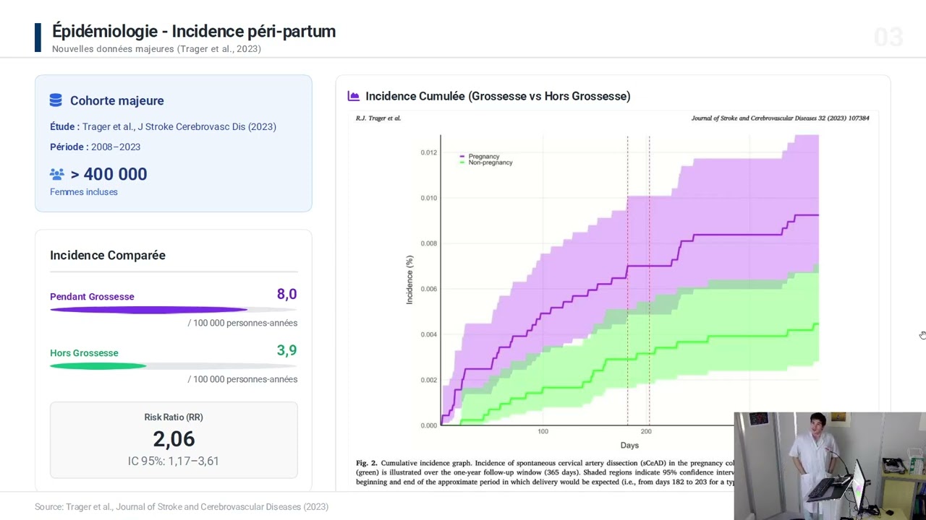
Task: Click the 8,0 incidence value
Action: click(x=286, y=294)
